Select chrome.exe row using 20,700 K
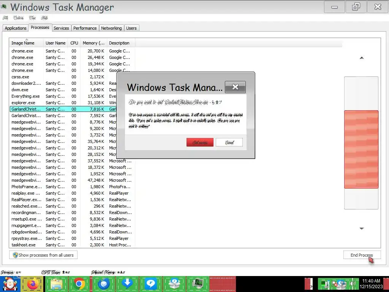This screenshot has width=389, height=292. pyautogui.click(x=72, y=51)
